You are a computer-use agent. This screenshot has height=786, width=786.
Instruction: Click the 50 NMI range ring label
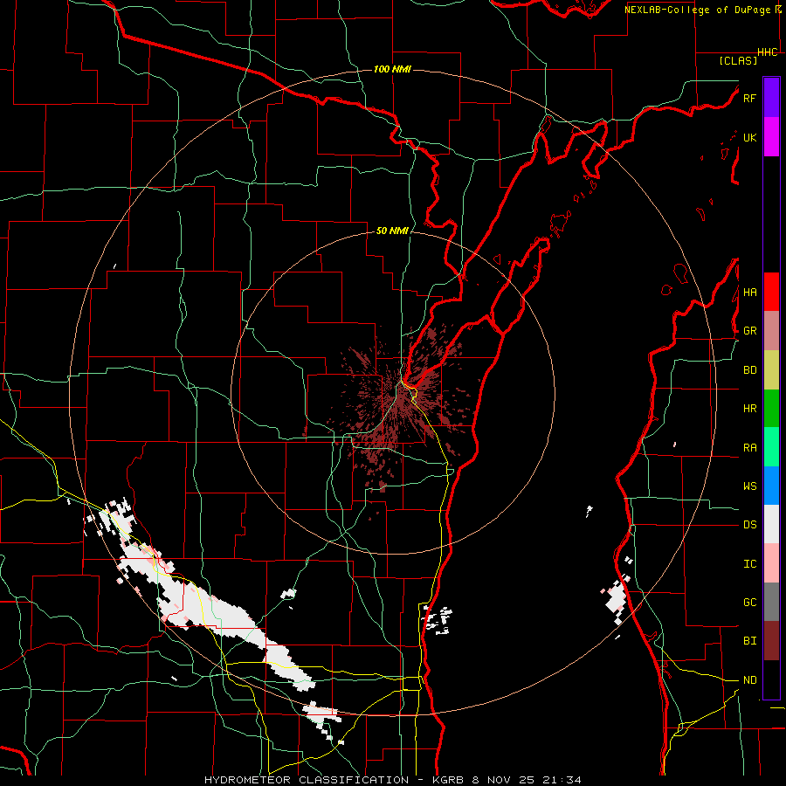pos(392,231)
